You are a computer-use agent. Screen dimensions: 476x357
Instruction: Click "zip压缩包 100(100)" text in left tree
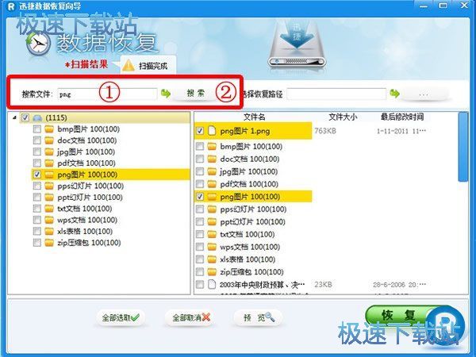pos(89,243)
